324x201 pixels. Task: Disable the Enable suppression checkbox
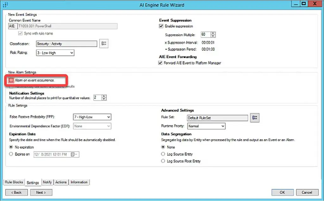tap(161, 26)
